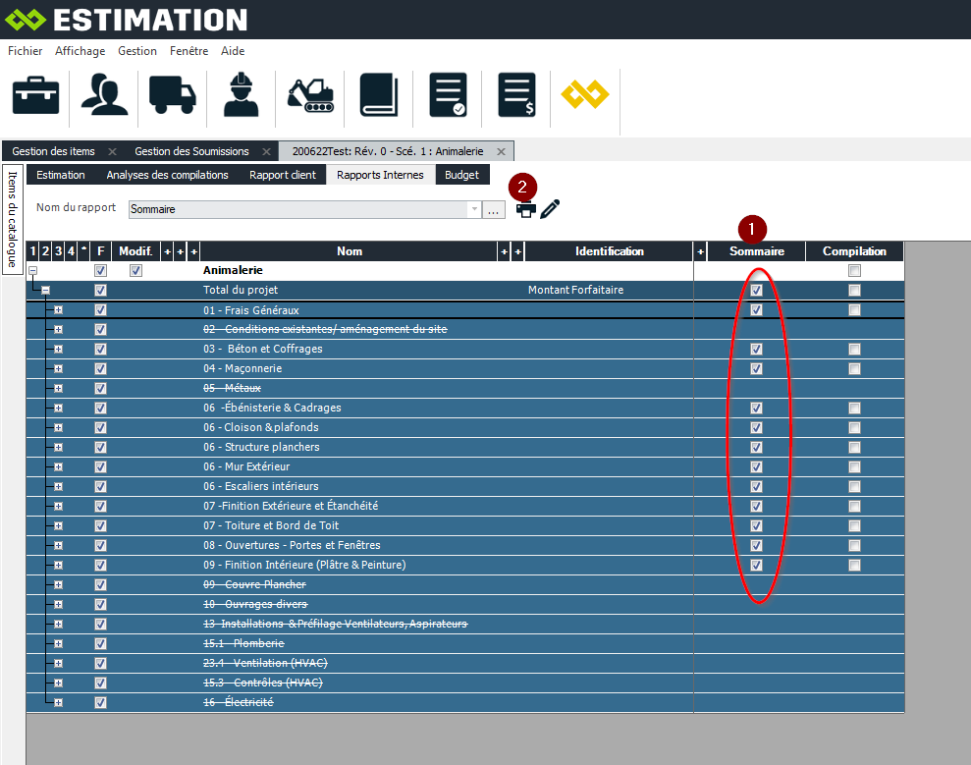Screen dimensions: 971x765
Task: Print the report using the printer icon
Action: tap(526, 208)
